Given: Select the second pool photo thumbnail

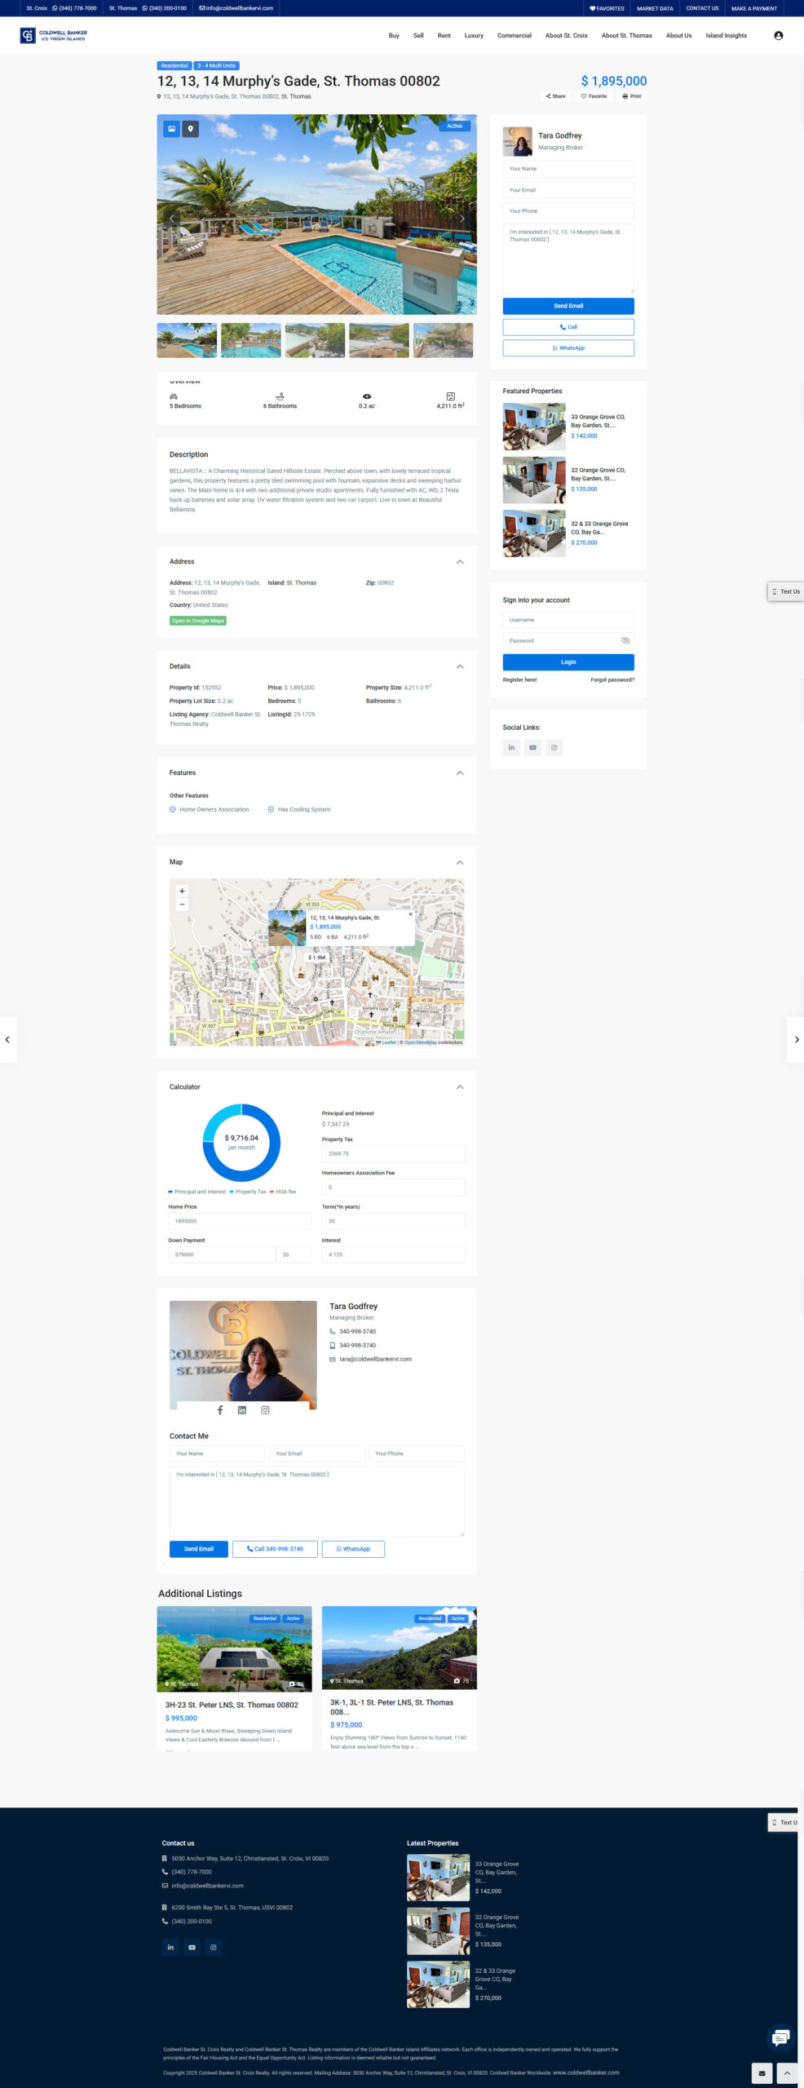Looking at the screenshot, I should pos(250,340).
